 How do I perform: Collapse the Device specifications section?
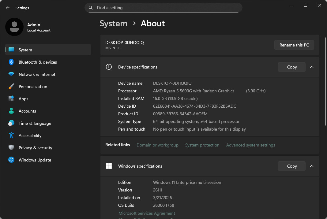click(x=312, y=67)
